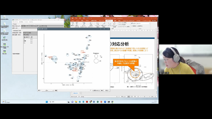
Task: Open Chrome from the Windows taskbar
Action: 91,102
